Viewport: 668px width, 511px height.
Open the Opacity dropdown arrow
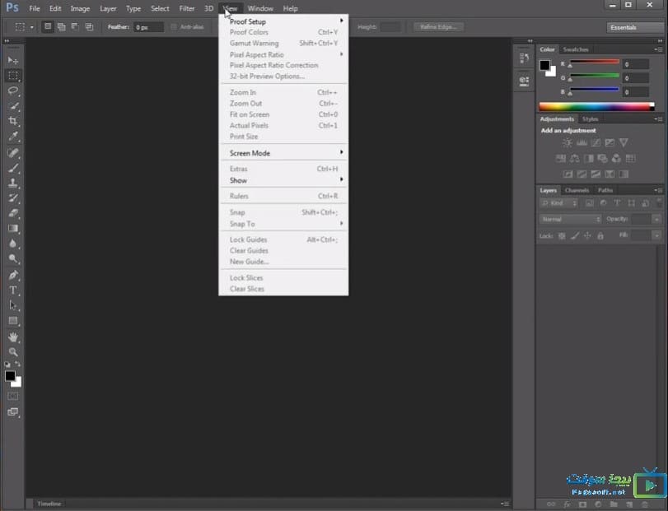(x=656, y=219)
